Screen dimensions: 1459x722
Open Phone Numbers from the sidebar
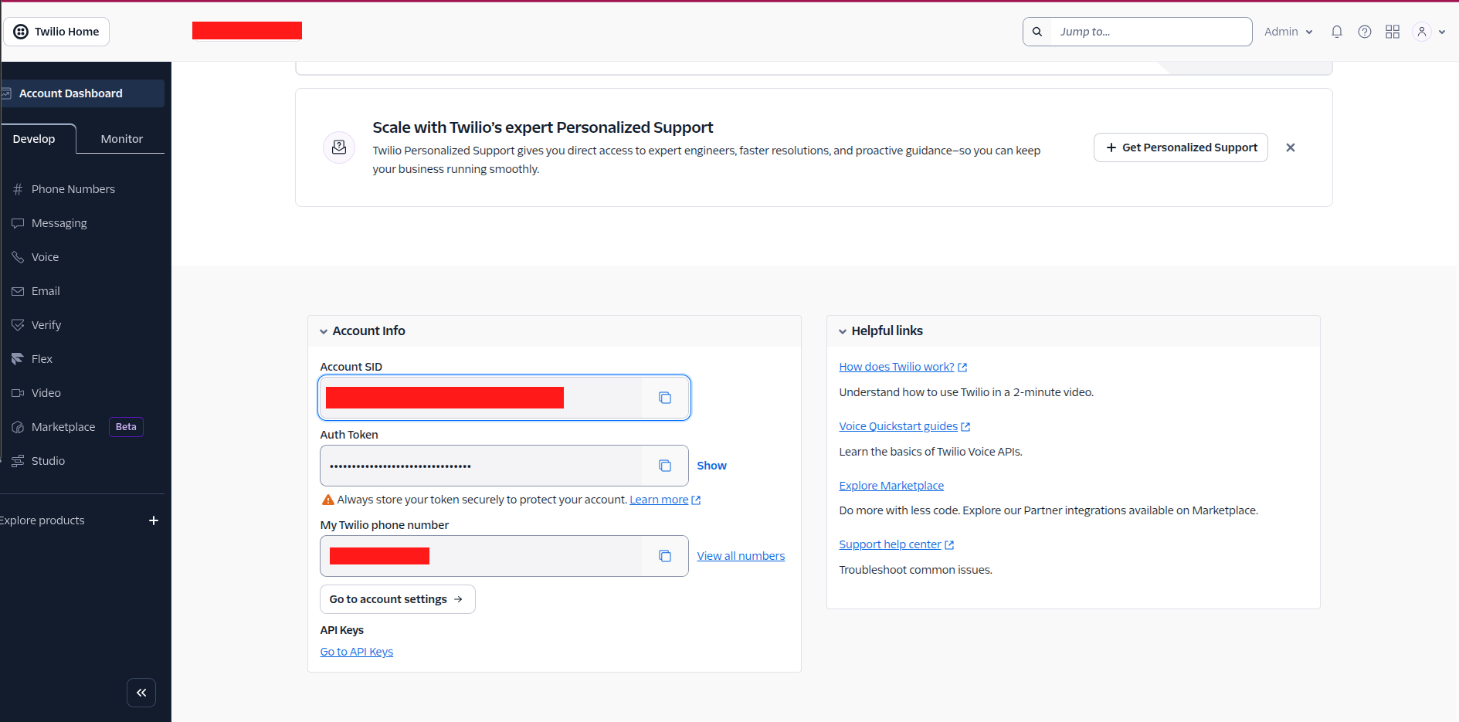point(73,188)
